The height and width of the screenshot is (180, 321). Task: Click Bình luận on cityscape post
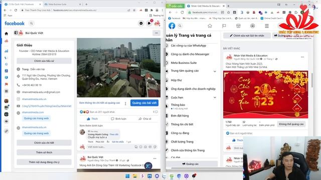118,119
